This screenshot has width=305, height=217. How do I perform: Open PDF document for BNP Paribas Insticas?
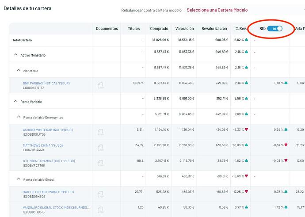[x=100, y=86]
